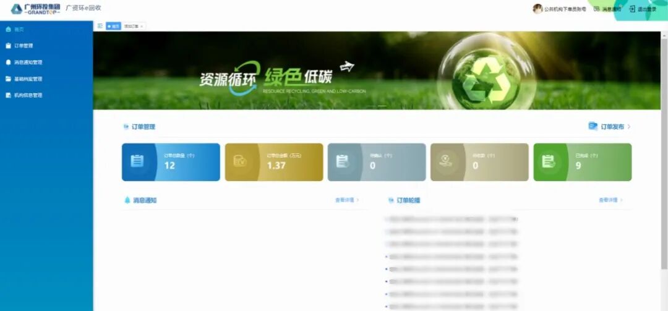Open 查看详情 under 订单轮播 section
Screen dimensions: 668x311
(x=610, y=200)
